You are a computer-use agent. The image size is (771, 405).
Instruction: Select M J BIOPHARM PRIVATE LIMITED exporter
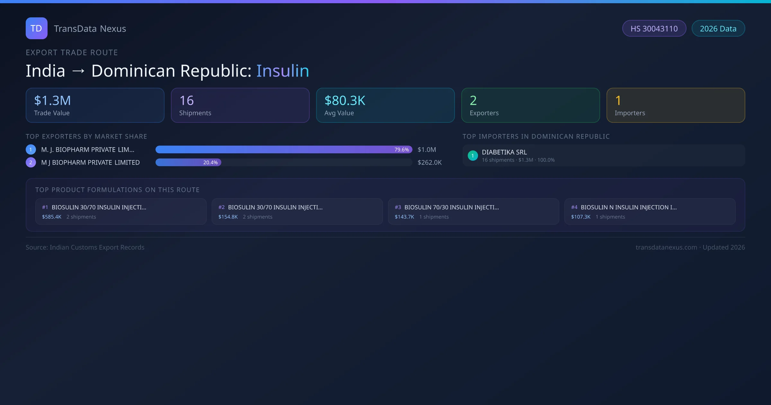pyautogui.click(x=90, y=162)
